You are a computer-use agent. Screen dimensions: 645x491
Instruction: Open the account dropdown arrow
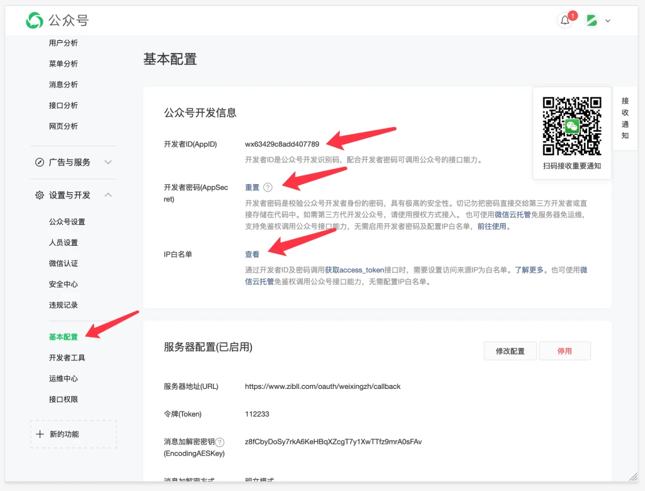coord(608,21)
